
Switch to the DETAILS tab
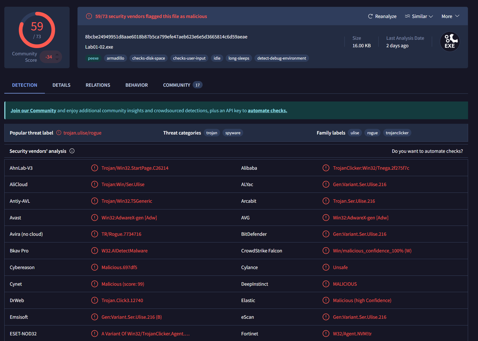coord(62,85)
